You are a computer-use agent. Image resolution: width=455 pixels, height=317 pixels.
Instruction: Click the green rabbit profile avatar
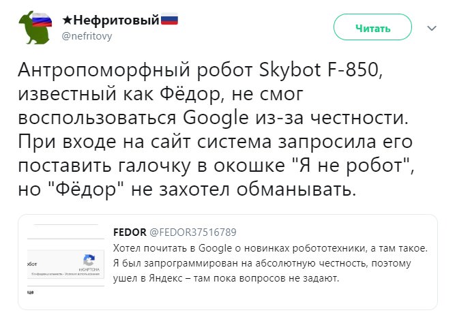(x=33, y=27)
